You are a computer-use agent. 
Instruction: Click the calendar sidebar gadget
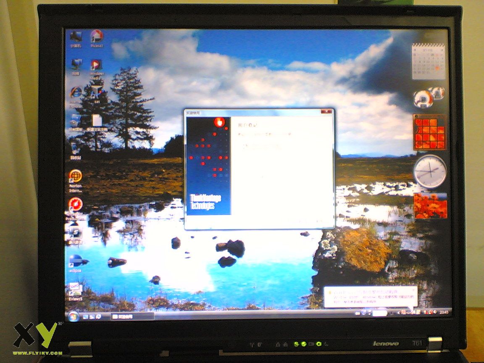tap(429, 61)
